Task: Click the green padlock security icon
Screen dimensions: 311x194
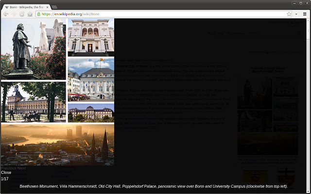Action: 38,14
